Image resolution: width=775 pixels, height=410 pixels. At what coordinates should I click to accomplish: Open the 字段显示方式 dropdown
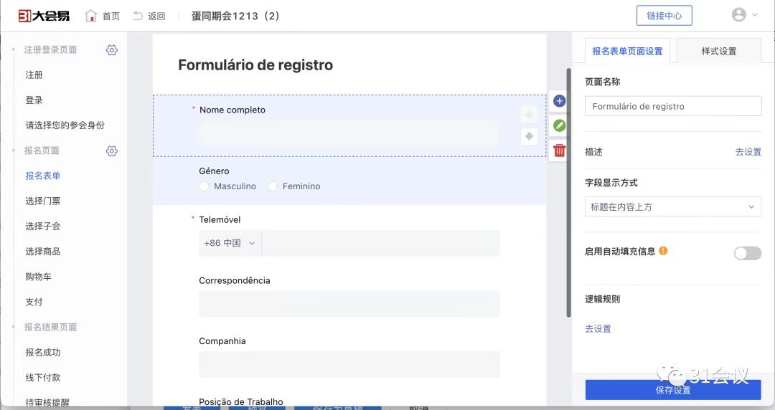[672, 206]
